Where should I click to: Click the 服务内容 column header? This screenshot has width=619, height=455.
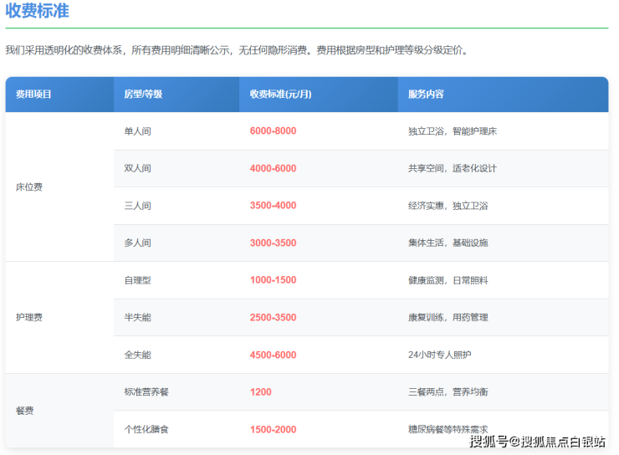426,95
